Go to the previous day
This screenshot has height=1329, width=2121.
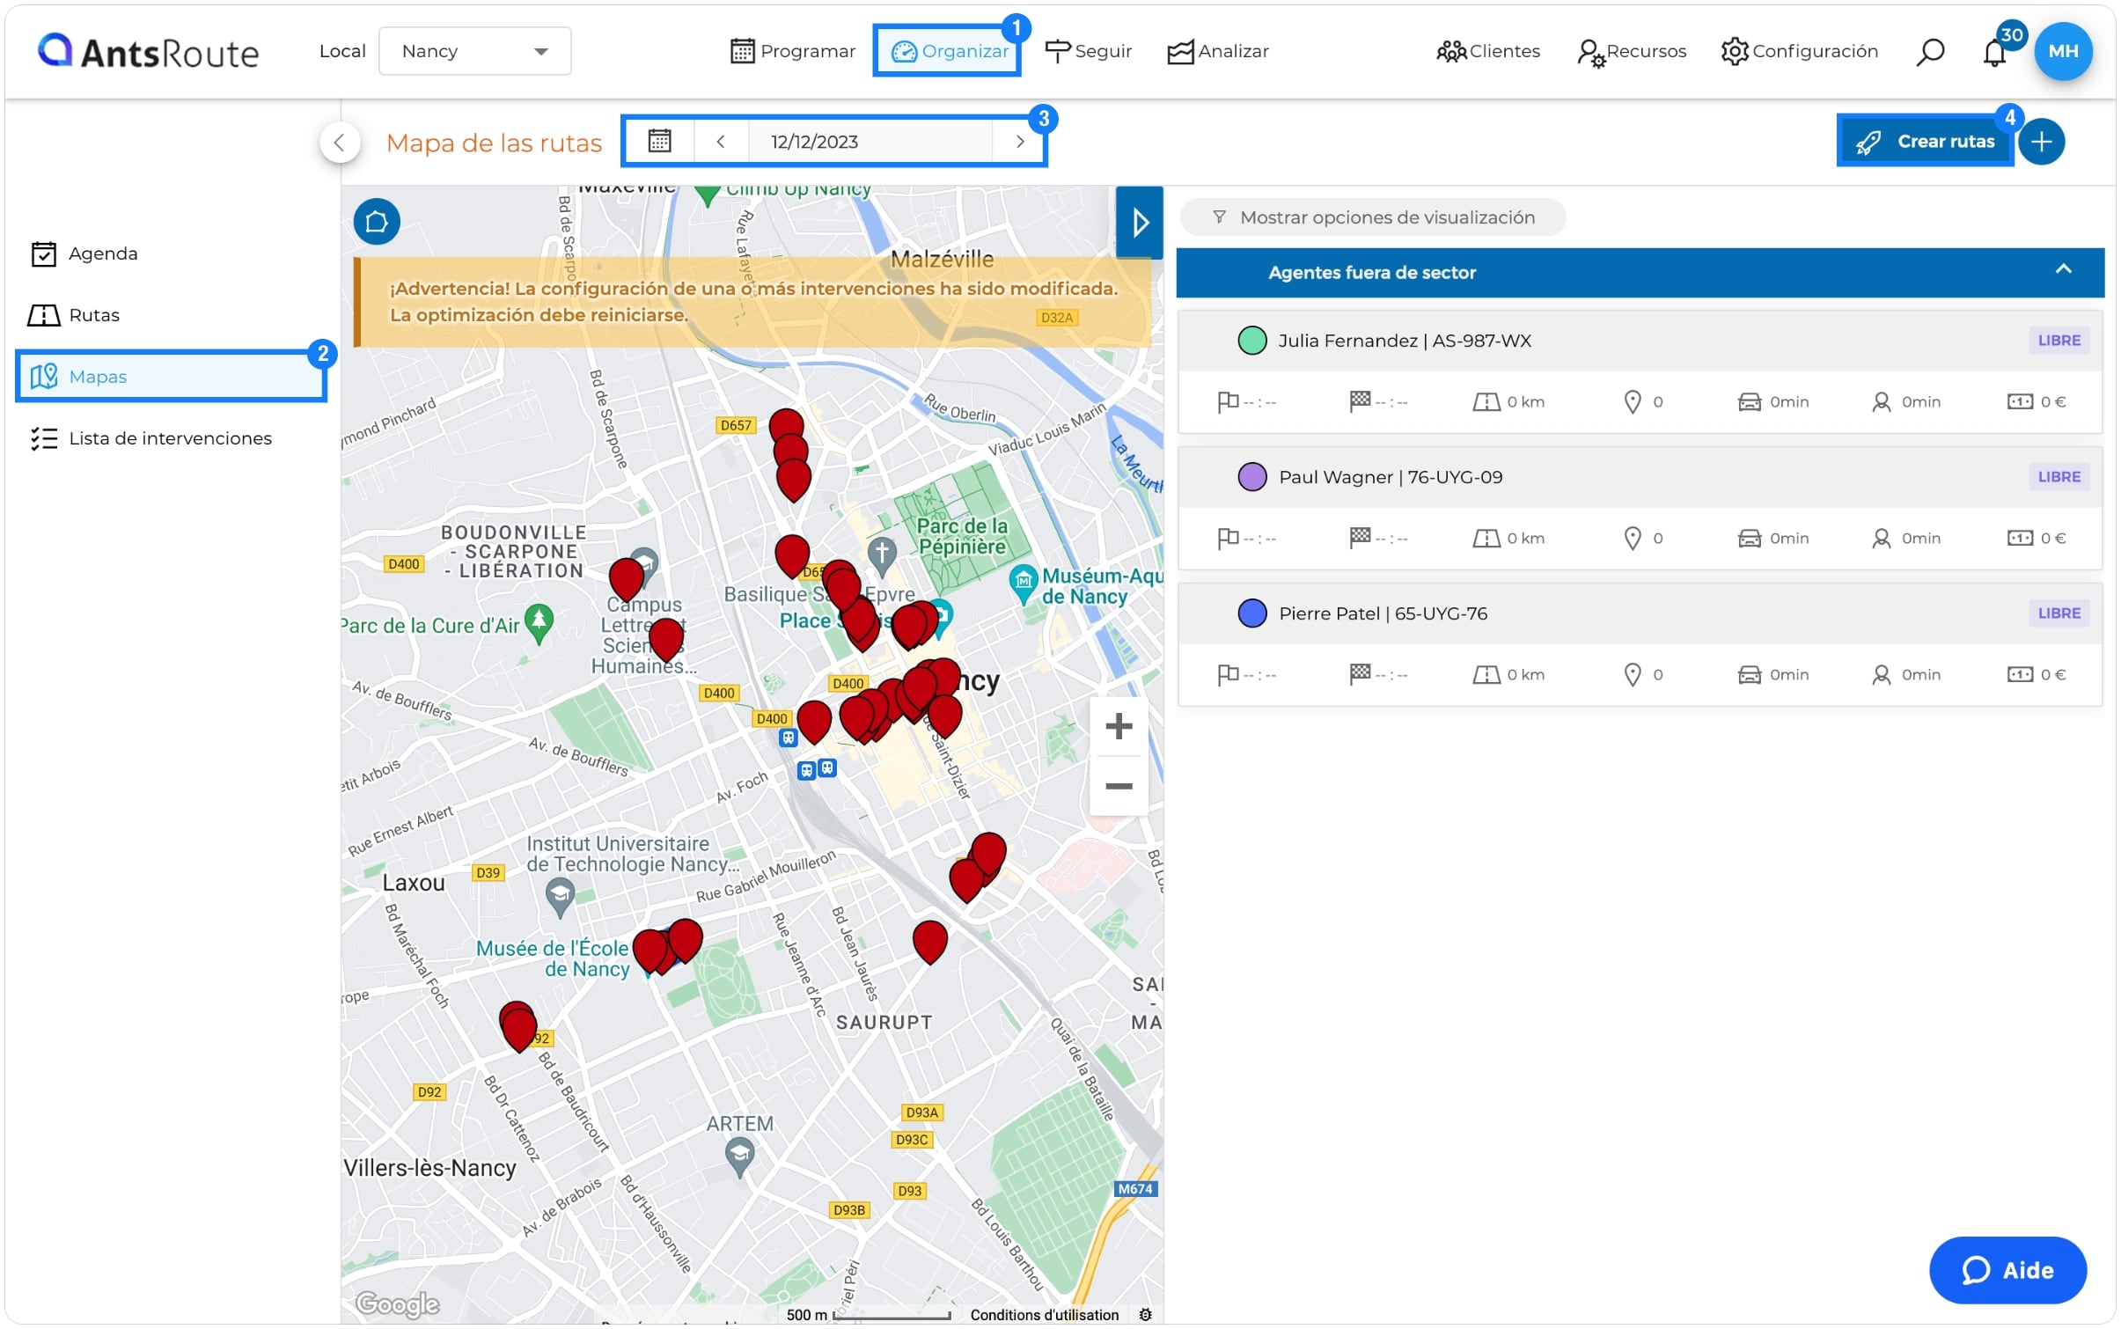point(721,141)
